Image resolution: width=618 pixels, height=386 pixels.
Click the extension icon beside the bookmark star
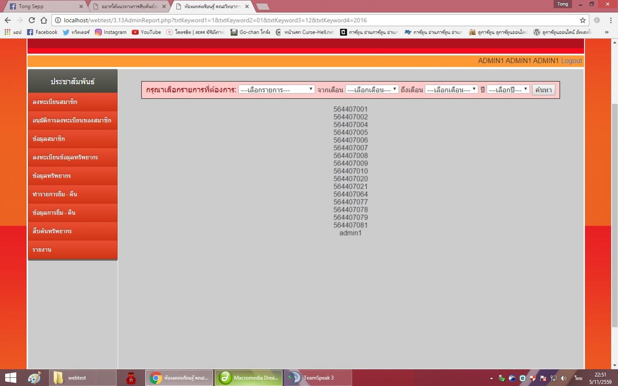coord(597,20)
